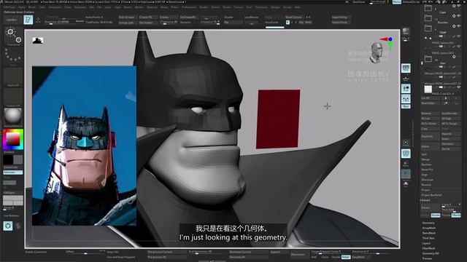467x262 pixels.
Task: Click the Pouches folder icon
Action: (x=428, y=18)
